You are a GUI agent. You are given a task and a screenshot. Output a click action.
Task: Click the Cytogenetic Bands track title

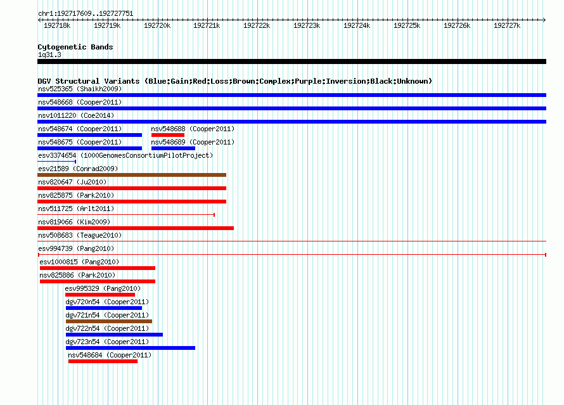[x=75, y=47]
